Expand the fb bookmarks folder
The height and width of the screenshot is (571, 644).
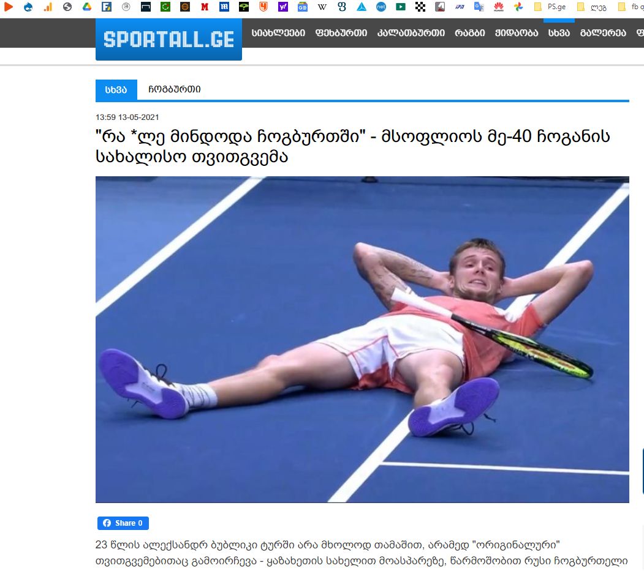pos(631,7)
